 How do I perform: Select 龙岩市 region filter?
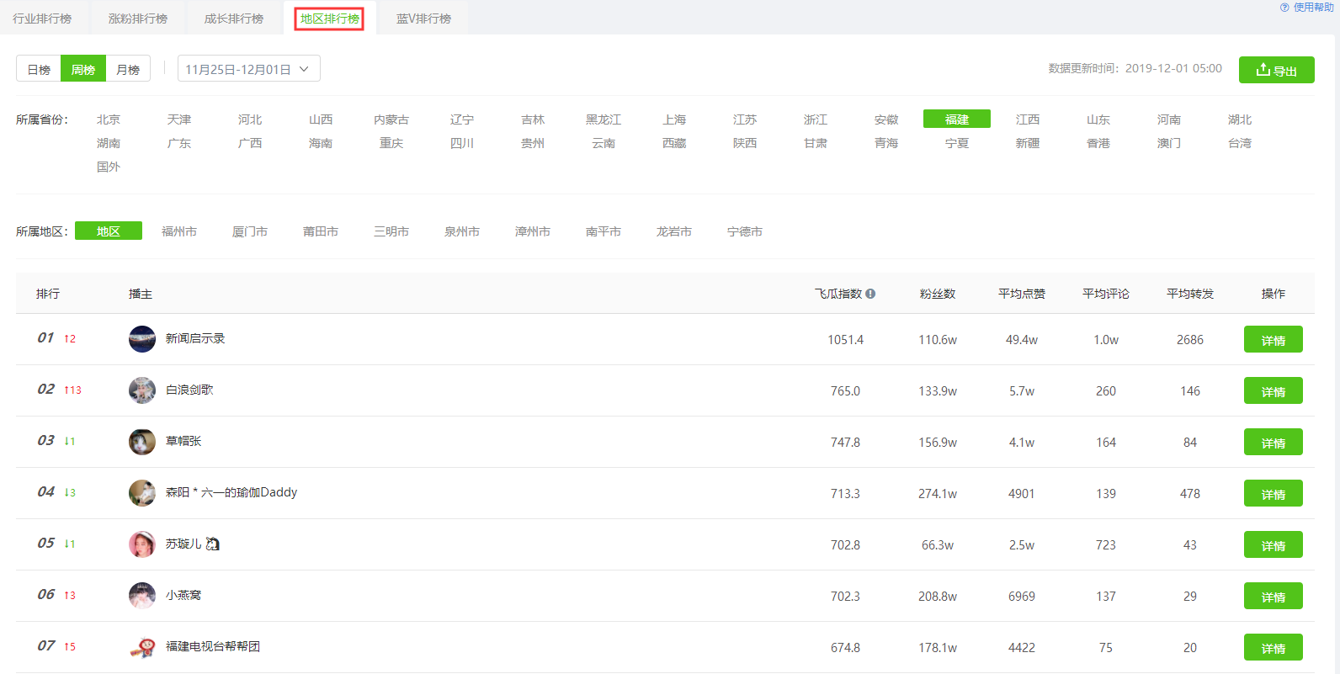click(x=674, y=231)
